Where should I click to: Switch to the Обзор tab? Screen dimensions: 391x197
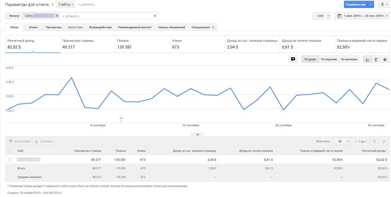(x=14, y=27)
